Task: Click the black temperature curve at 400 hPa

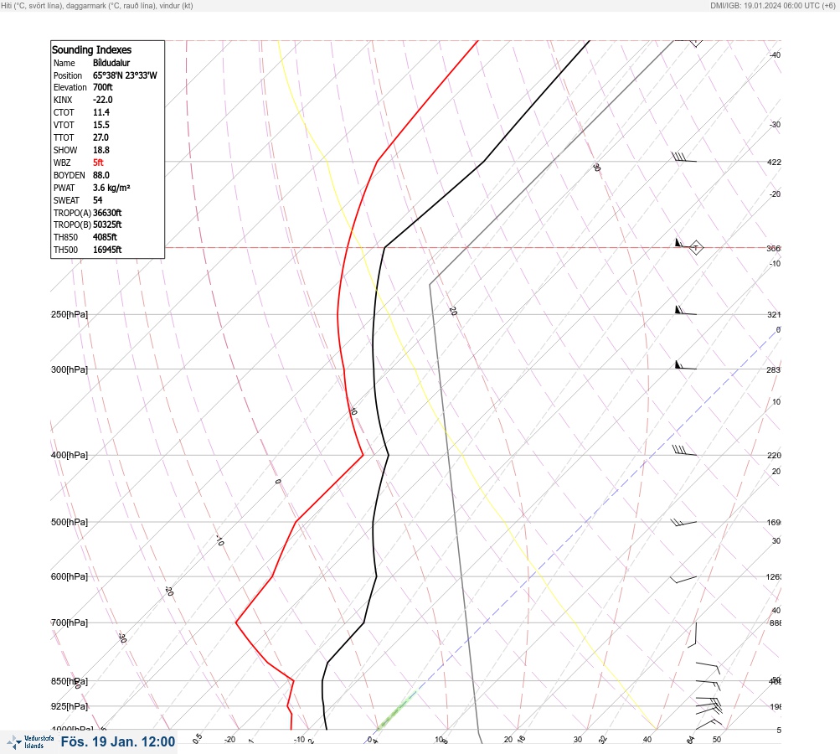Action: pyautogui.click(x=389, y=455)
